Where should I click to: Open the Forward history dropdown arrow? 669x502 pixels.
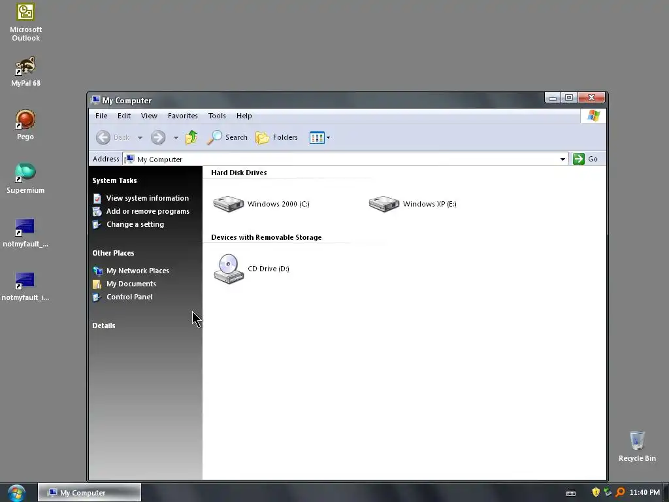176,137
